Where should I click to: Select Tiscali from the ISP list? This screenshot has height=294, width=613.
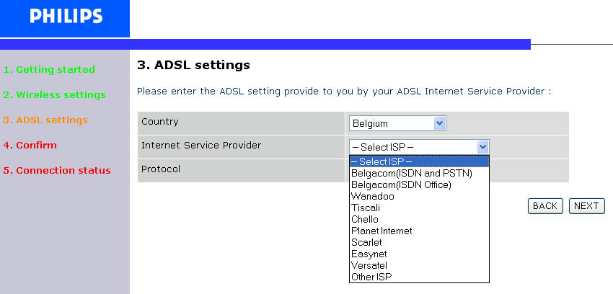(365, 208)
